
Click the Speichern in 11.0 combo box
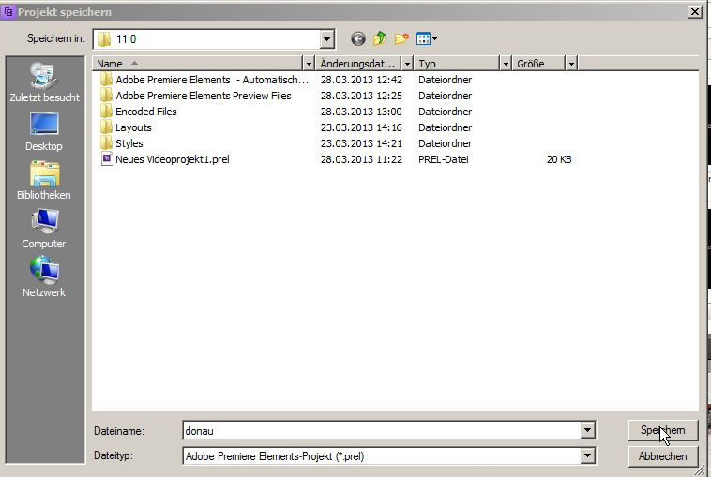point(214,39)
